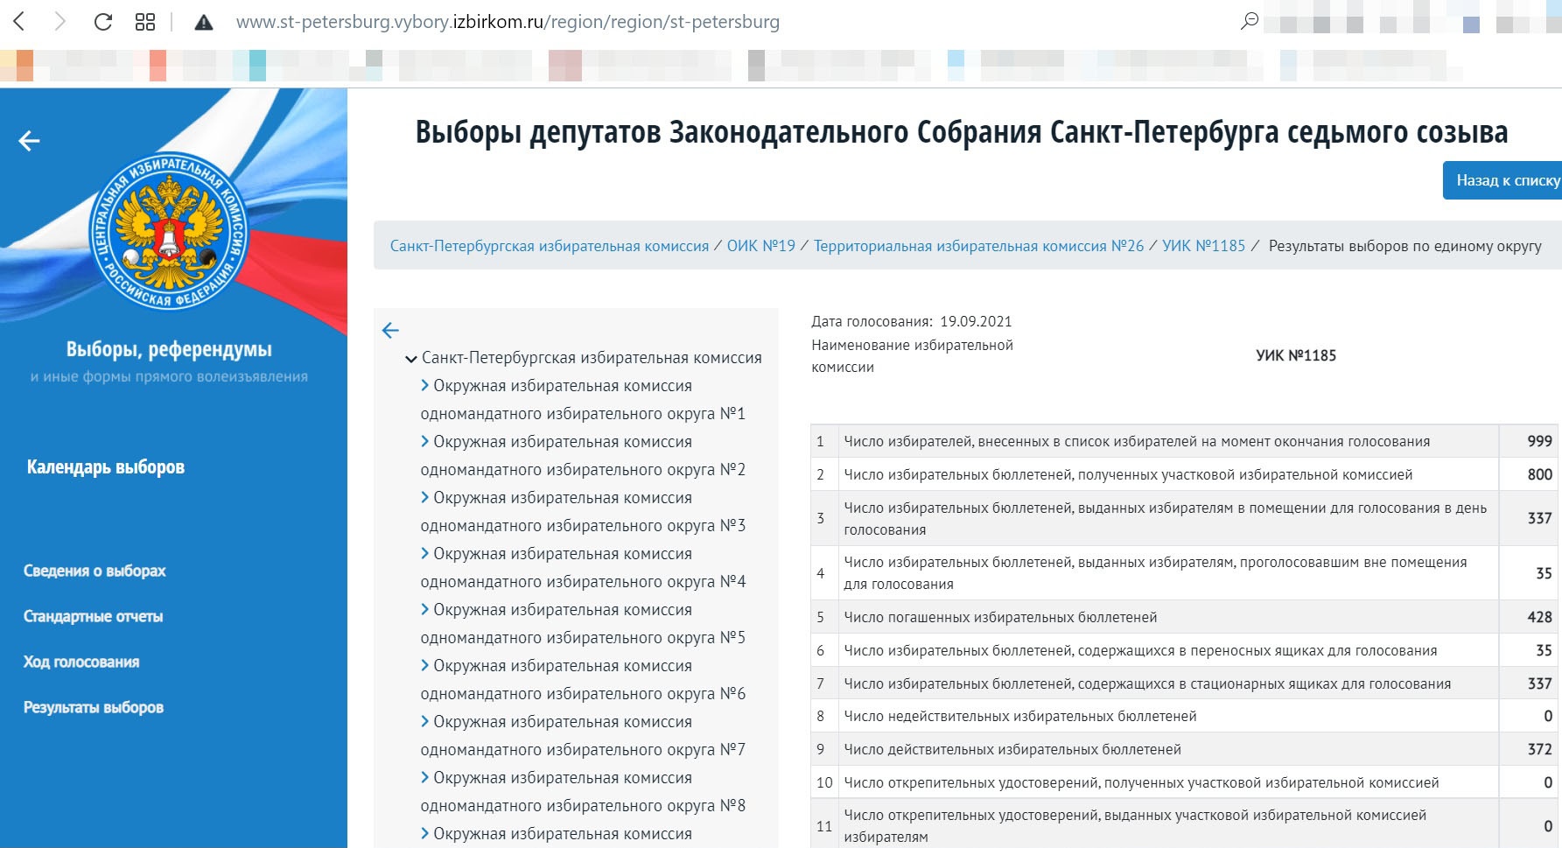Viewport: 1562px width, 848px height.
Task: Click Число недействительных избирательных бюллетеней row
Action: click(1186, 716)
